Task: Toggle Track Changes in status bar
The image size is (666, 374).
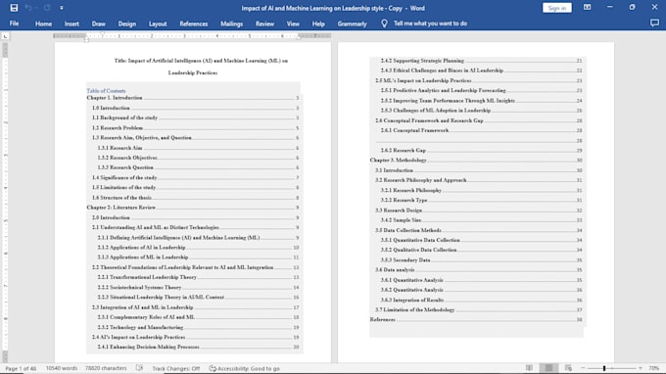Action: [176, 368]
